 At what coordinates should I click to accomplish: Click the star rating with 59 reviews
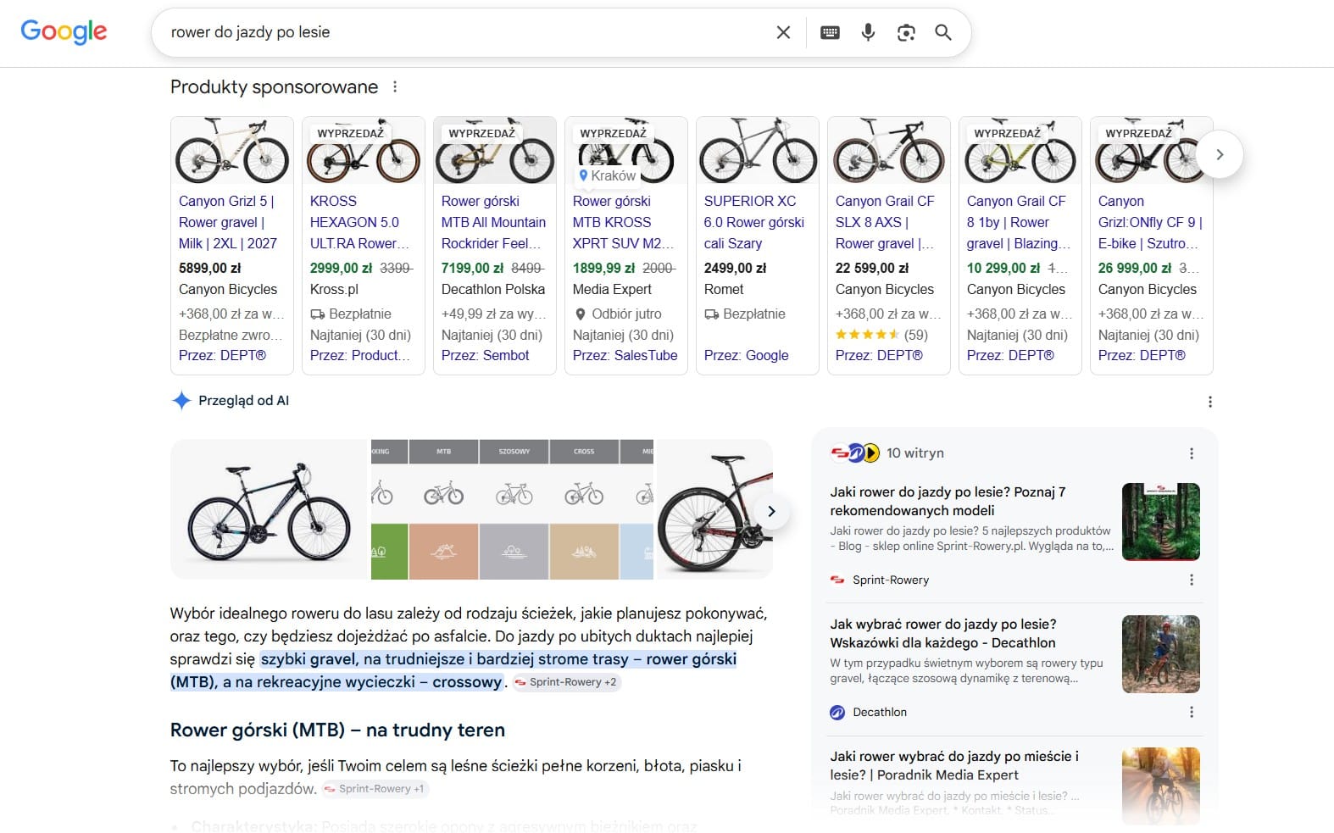point(881,335)
